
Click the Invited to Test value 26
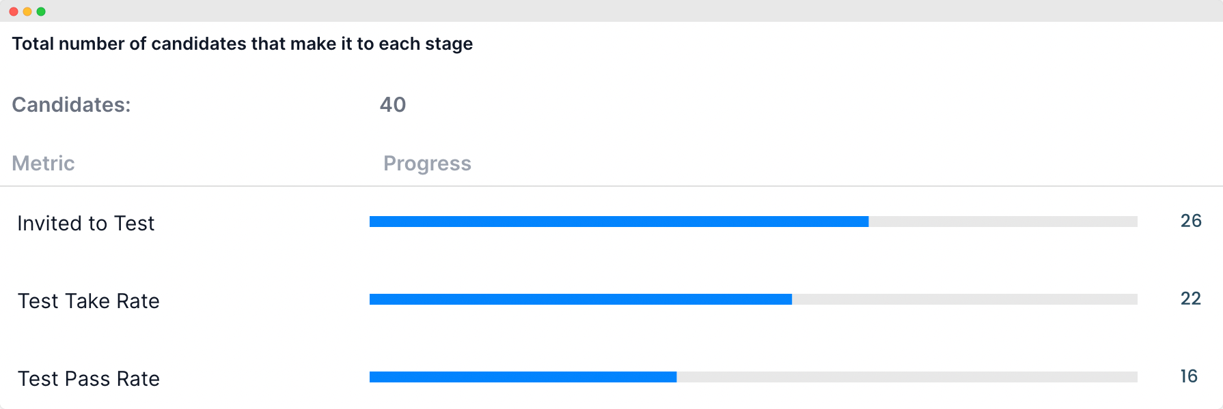click(1191, 221)
